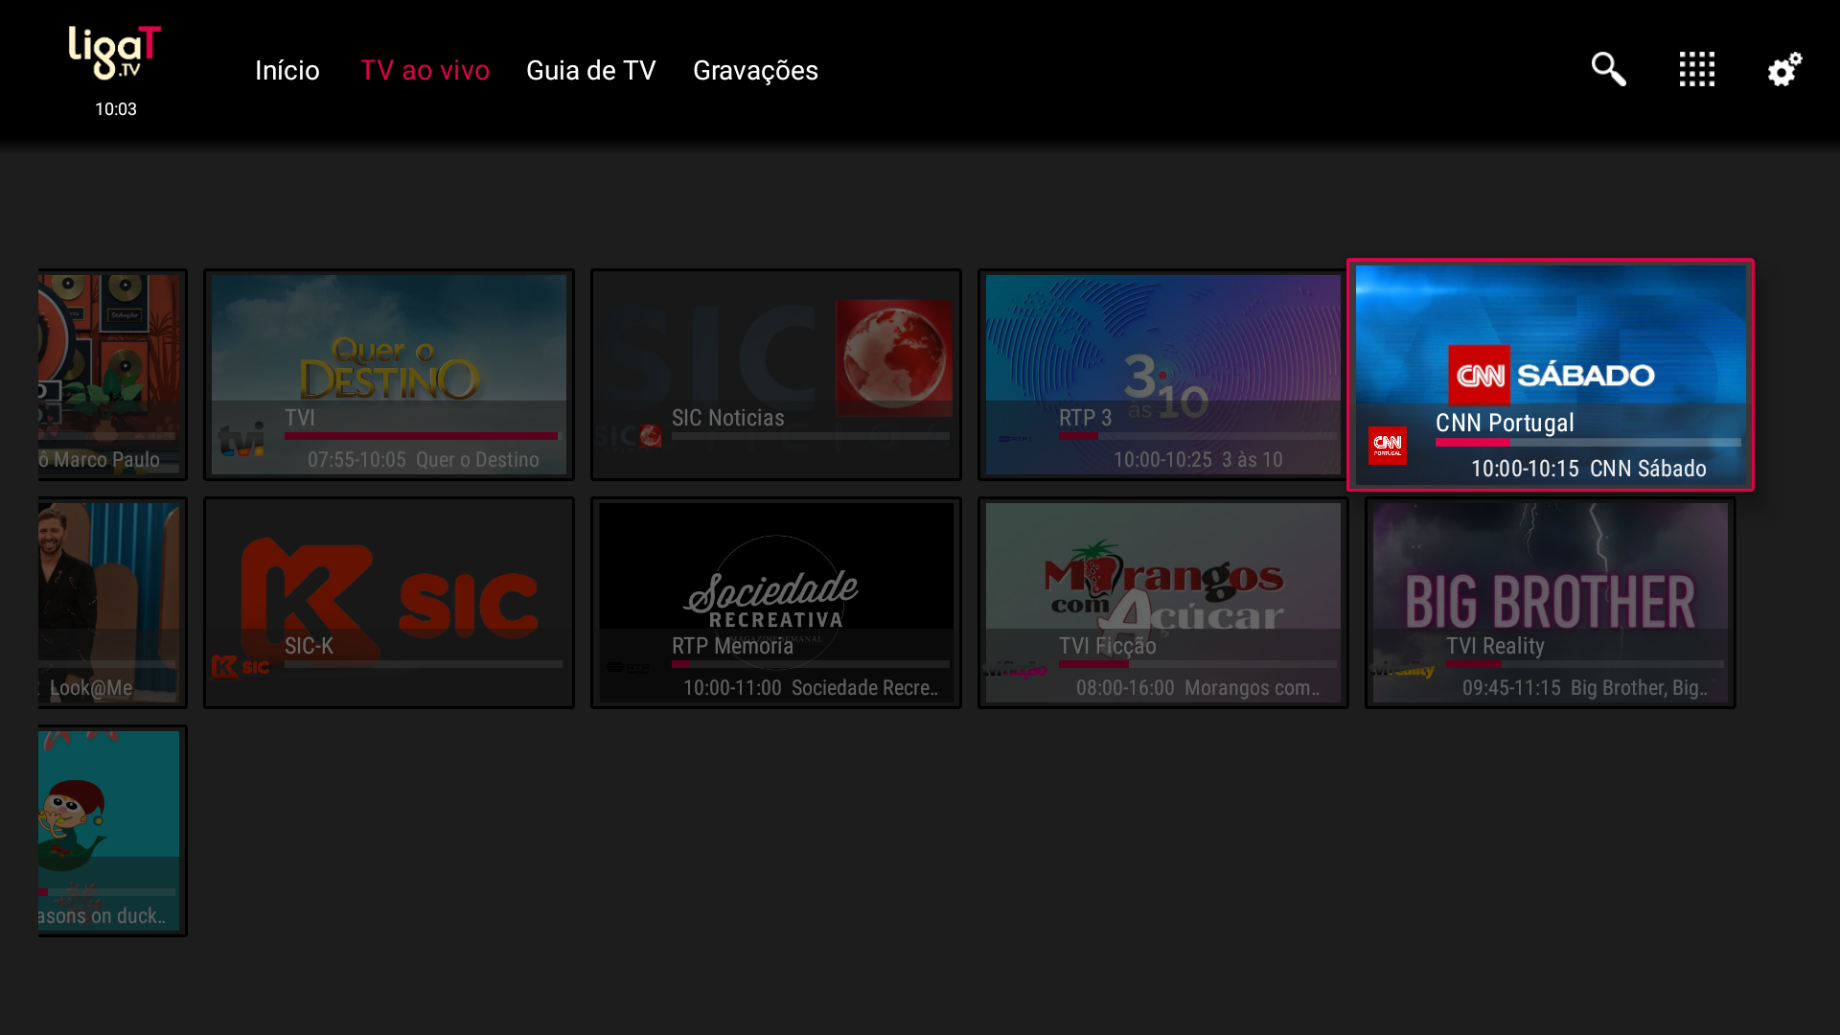The image size is (1840, 1035).
Task: Click '10:00-10:15 CNN Sábado' text
Action: [x=1588, y=469]
